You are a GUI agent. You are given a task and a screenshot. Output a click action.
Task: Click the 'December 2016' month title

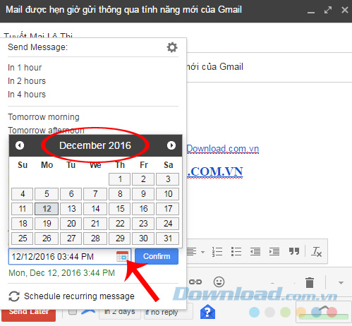[x=95, y=145]
